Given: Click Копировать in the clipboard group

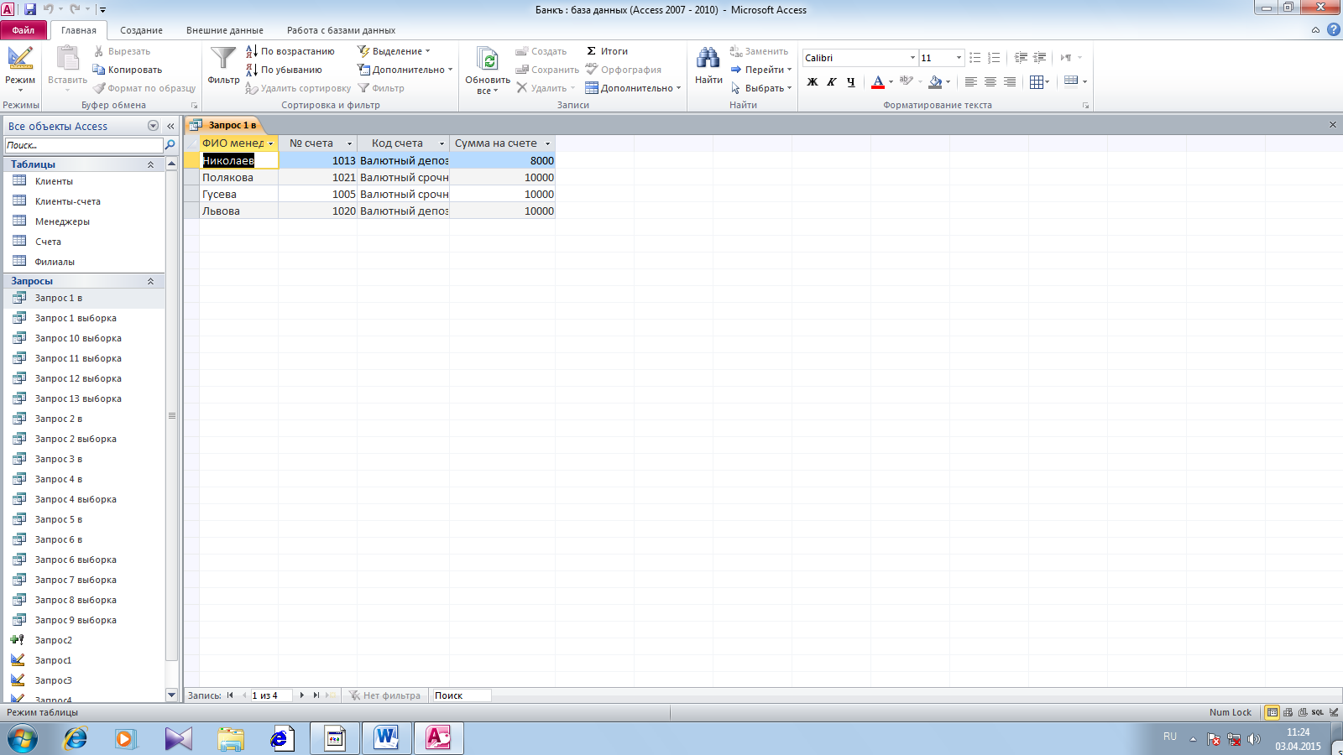Looking at the screenshot, I should (x=128, y=70).
